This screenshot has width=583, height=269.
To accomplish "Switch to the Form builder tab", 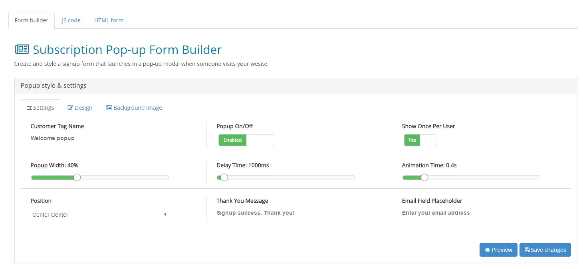I will (32, 20).
